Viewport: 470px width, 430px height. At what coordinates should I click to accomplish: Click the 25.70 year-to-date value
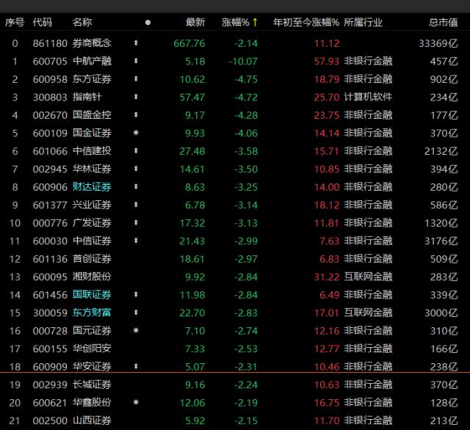point(326,98)
